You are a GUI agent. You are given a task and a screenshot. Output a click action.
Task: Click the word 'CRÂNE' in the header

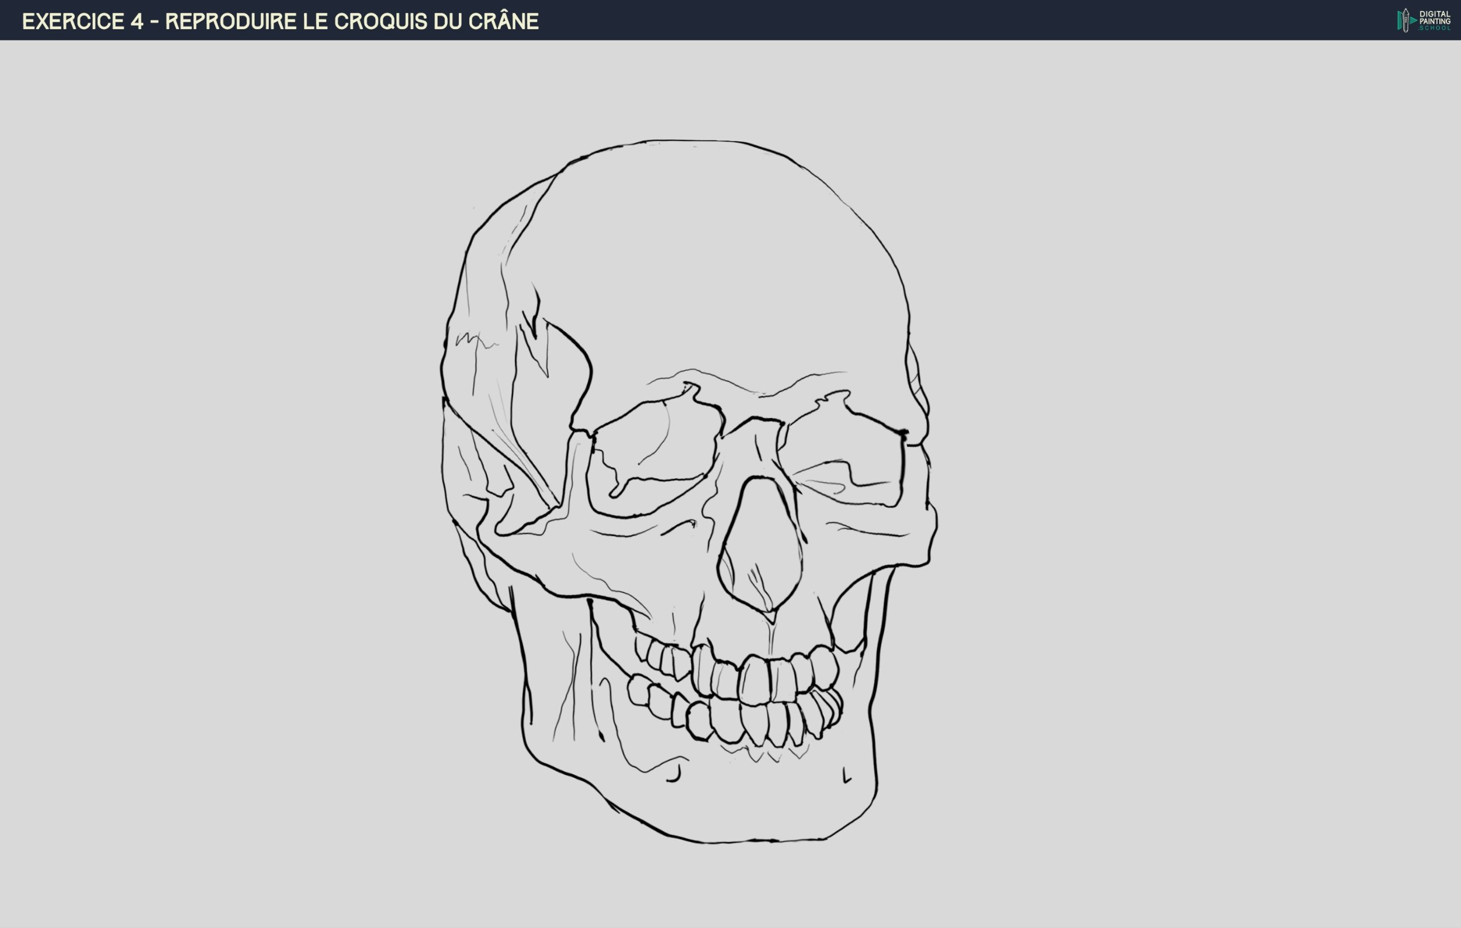coord(503,21)
